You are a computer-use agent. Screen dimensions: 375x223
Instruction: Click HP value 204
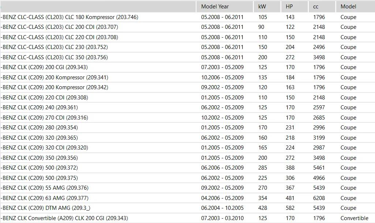(x=290, y=47)
